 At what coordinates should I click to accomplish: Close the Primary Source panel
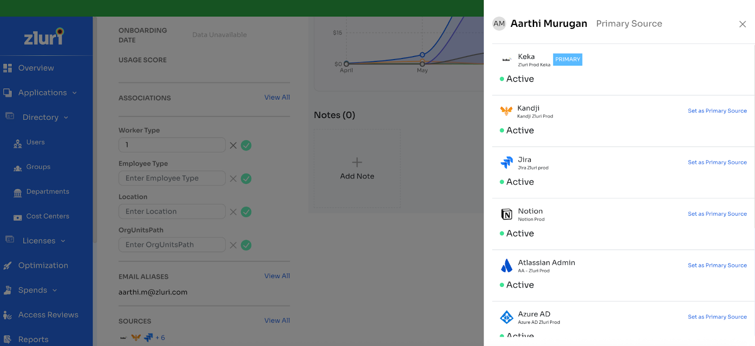tap(742, 24)
